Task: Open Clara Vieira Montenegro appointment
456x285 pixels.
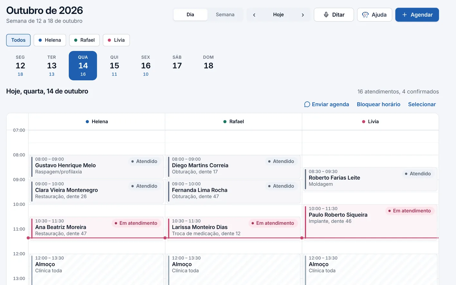Action: 97,192
